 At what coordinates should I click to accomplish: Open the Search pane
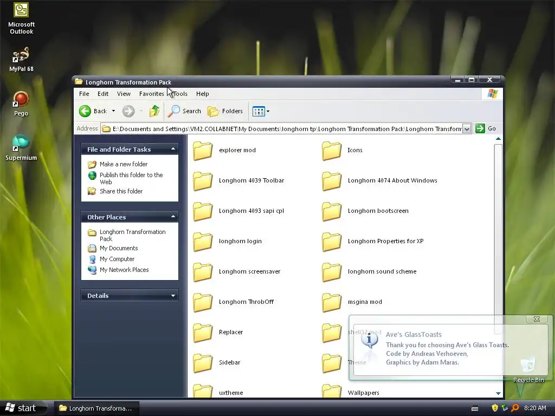pos(184,111)
